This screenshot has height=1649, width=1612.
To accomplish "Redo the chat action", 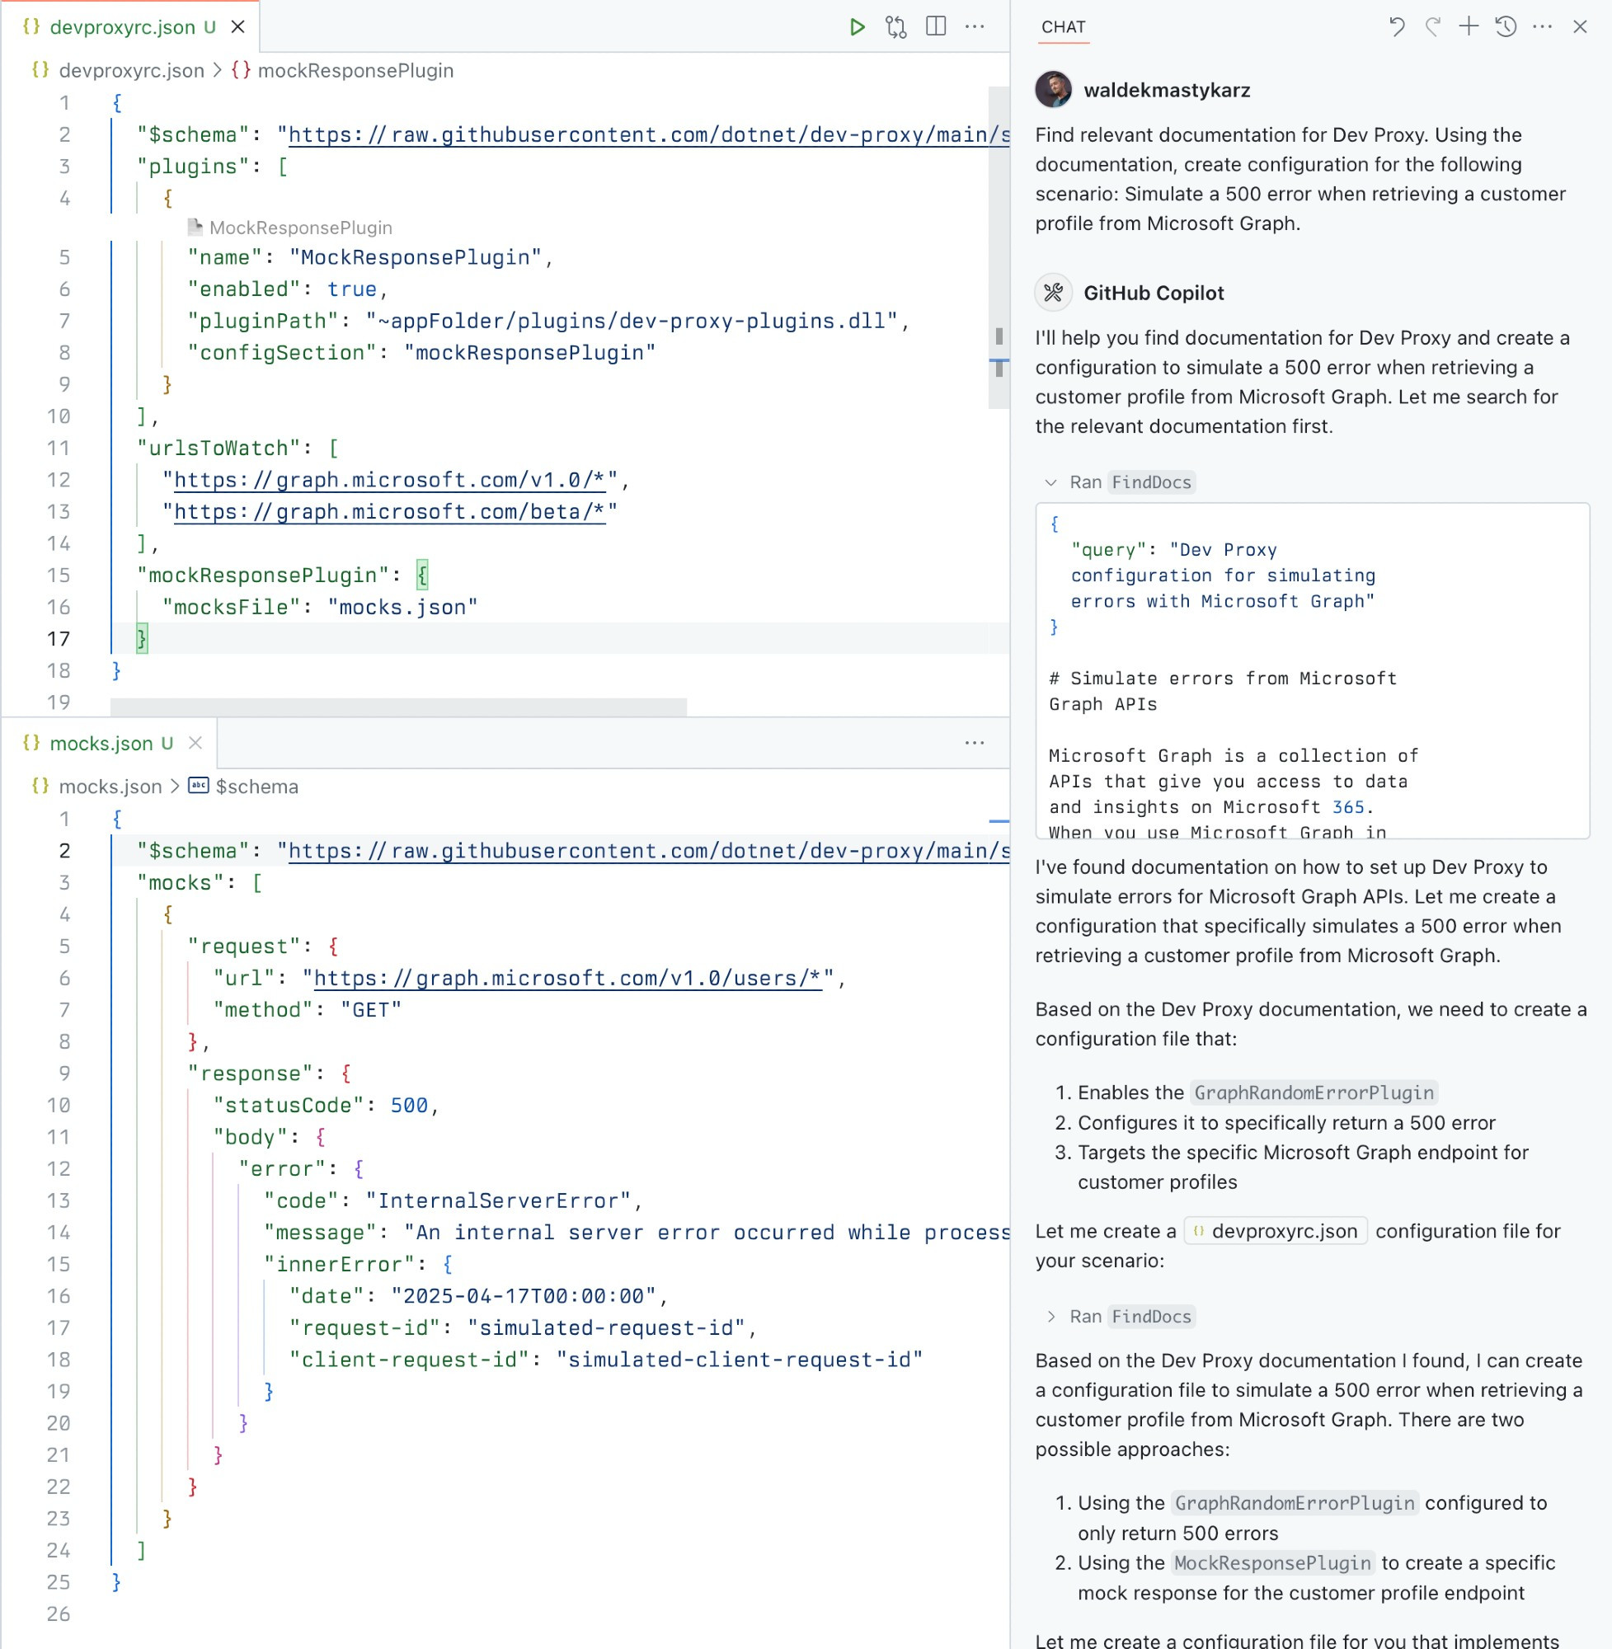I will [1431, 26].
